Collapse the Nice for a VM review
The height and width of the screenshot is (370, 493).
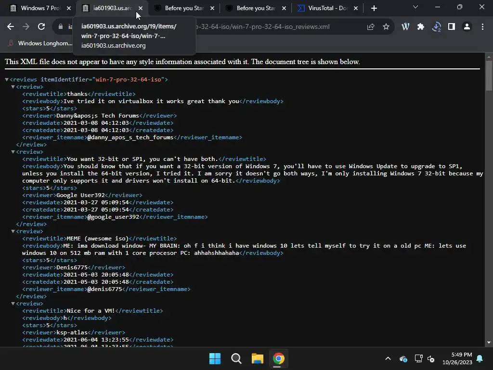[13, 304]
